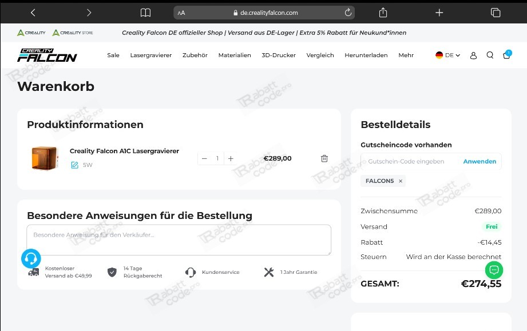Image resolution: width=527 pixels, height=331 pixels.
Task: Increase quantity with the plus button
Action: coord(231,158)
